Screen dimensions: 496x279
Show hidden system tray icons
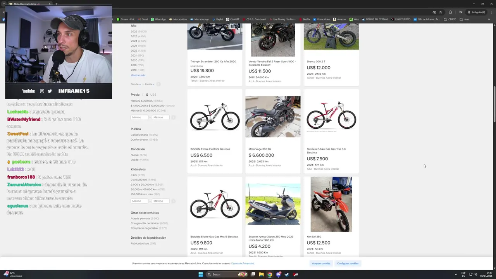click(456, 274)
